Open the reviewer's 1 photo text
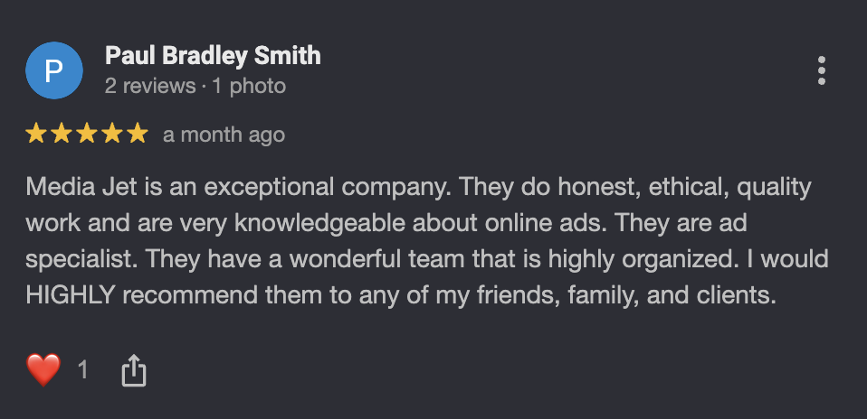Image resolution: width=867 pixels, height=419 pixels. coord(250,86)
